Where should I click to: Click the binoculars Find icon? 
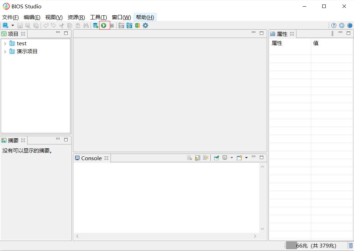pos(86,25)
